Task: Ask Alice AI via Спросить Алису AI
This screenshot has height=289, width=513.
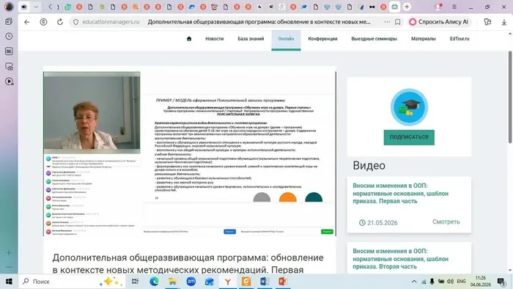Action: (x=439, y=22)
